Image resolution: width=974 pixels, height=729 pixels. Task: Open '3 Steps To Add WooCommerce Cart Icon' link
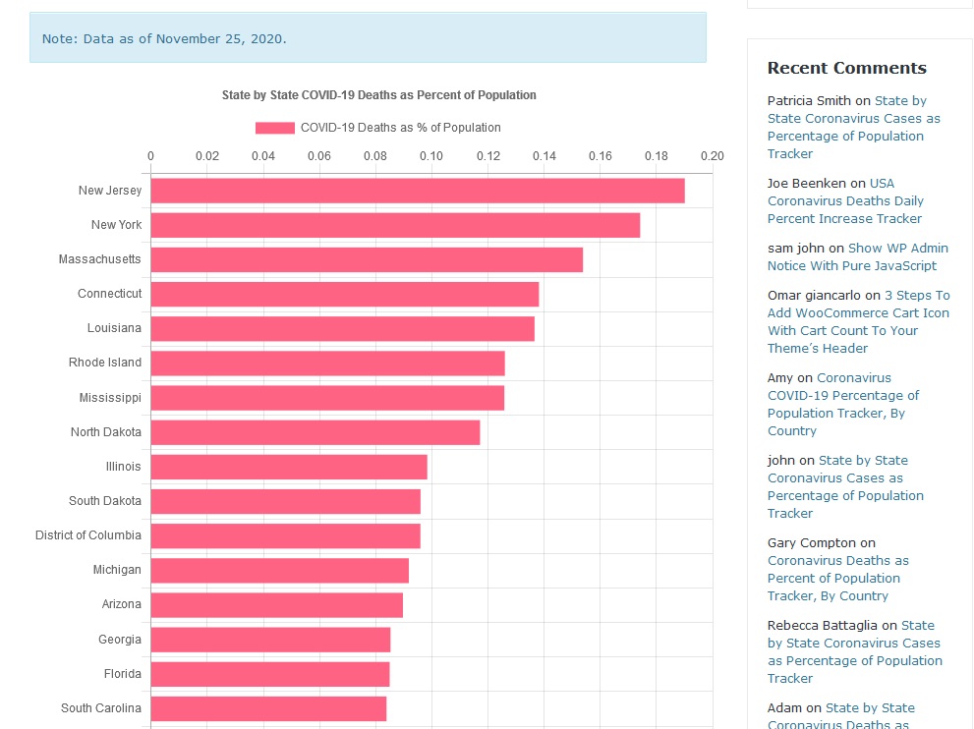point(858,321)
